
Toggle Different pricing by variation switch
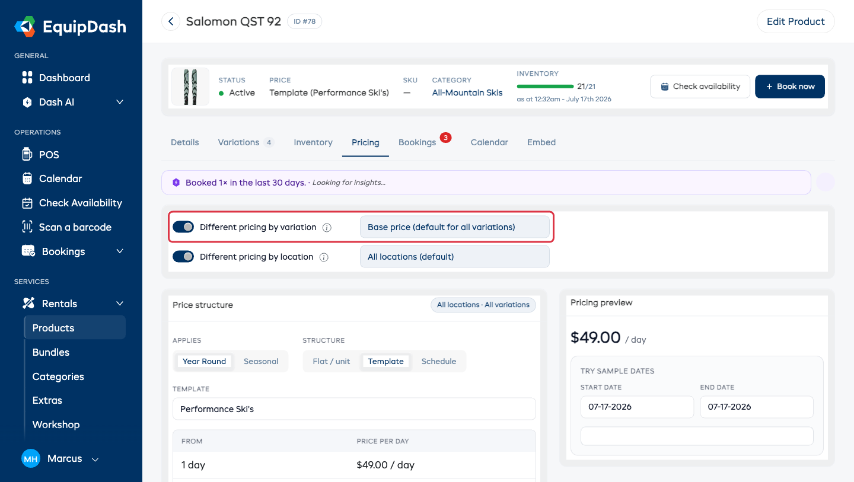pos(183,227)
